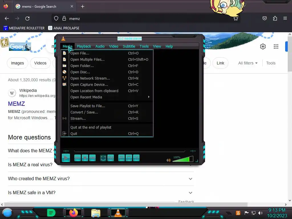This screenshot has height=219, width=292.
Task: Toggle the VLC playlist button
Action: tap(121, 158)
